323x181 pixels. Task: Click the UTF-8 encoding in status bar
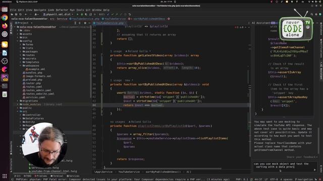coord(274,179)
